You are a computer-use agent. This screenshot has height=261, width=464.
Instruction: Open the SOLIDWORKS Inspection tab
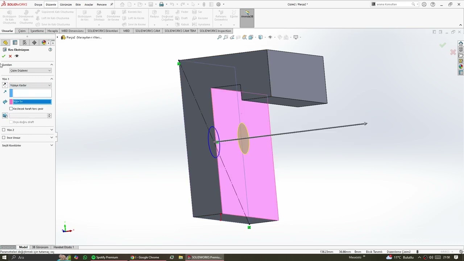point(215,31)
